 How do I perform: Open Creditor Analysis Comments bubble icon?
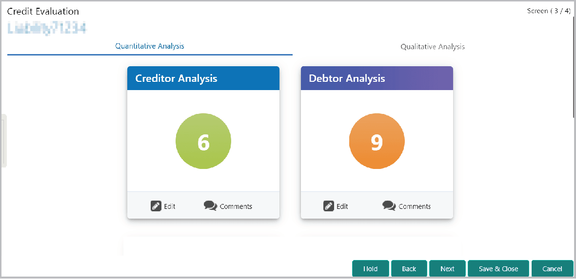point(211,206)
